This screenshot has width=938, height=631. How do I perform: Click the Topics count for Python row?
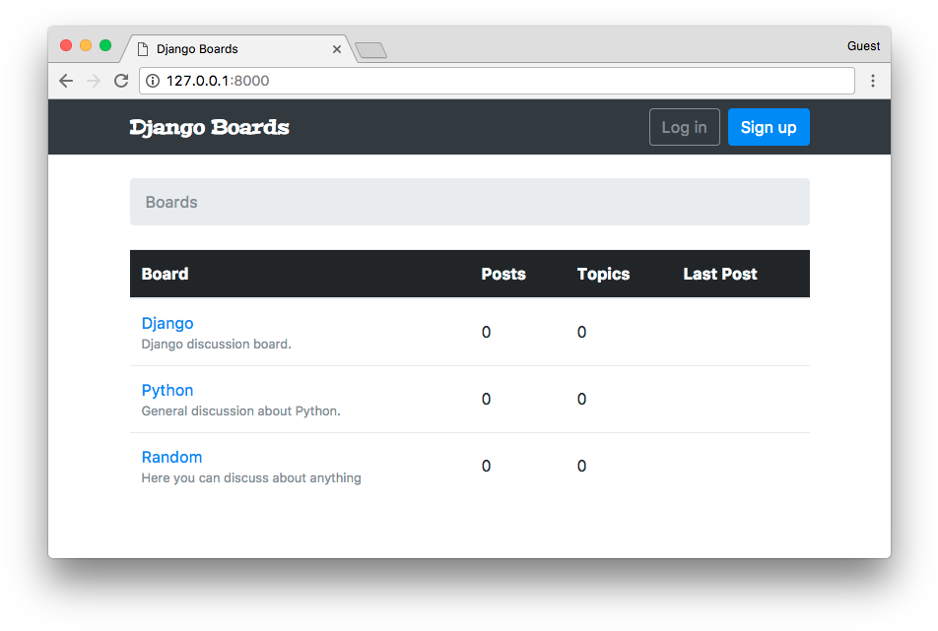[x=581, y=399]
